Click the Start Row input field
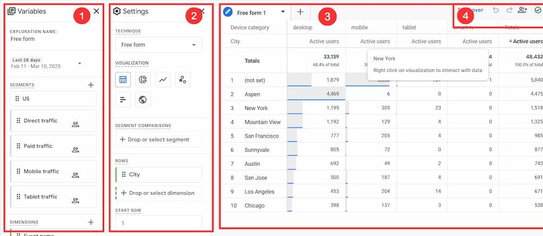543x236 pixels. (x=158, y=223)
